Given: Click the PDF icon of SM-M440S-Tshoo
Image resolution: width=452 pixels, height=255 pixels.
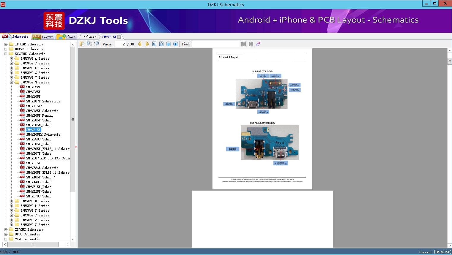Looking at the screenshot, I should 22,182.
